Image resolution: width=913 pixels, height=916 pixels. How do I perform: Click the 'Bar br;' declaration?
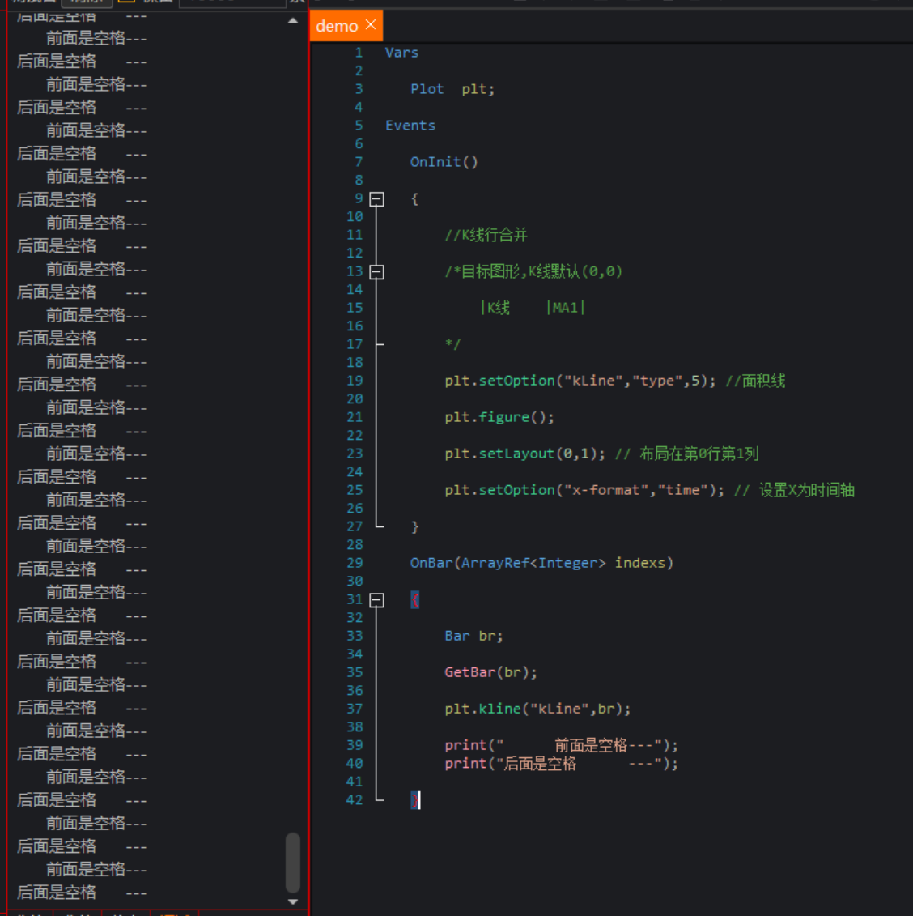click(x=473, y=636)
